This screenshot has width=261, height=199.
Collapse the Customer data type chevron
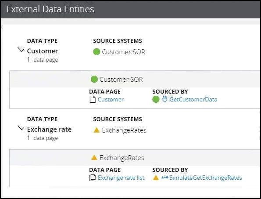(x=21, y=49)
